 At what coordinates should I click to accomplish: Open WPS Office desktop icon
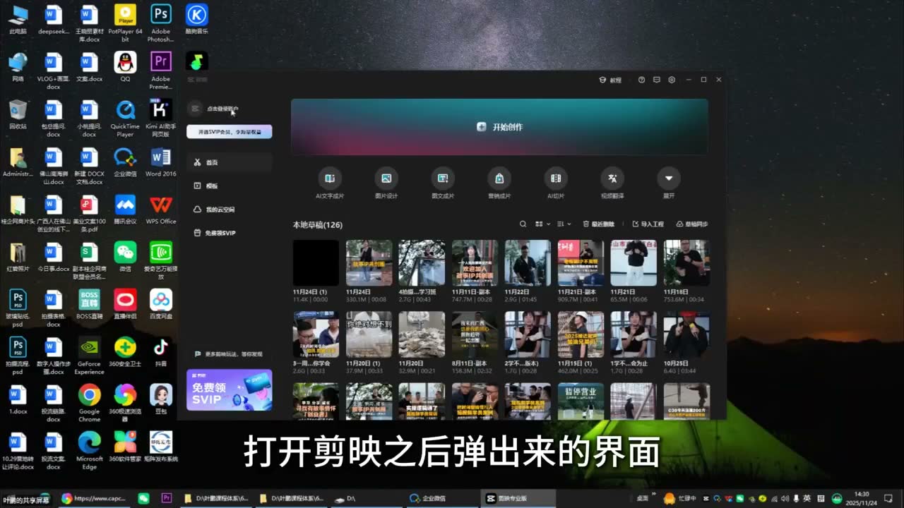click(160, 210)
